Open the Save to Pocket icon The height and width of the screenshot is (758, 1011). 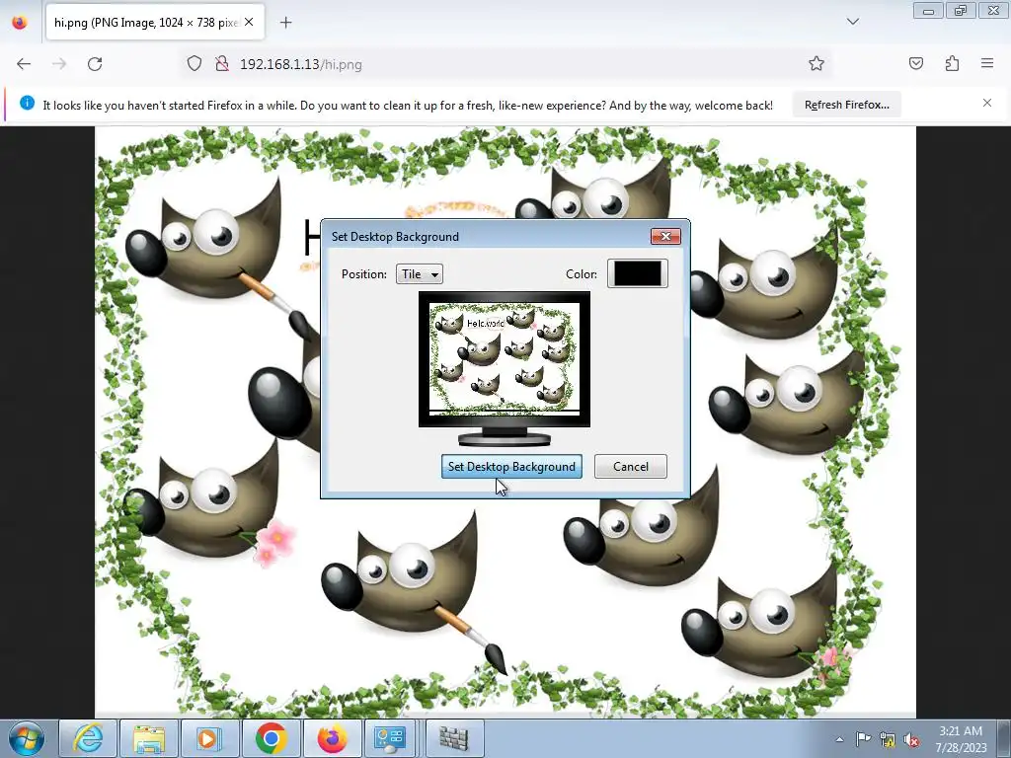coord(916,63)
